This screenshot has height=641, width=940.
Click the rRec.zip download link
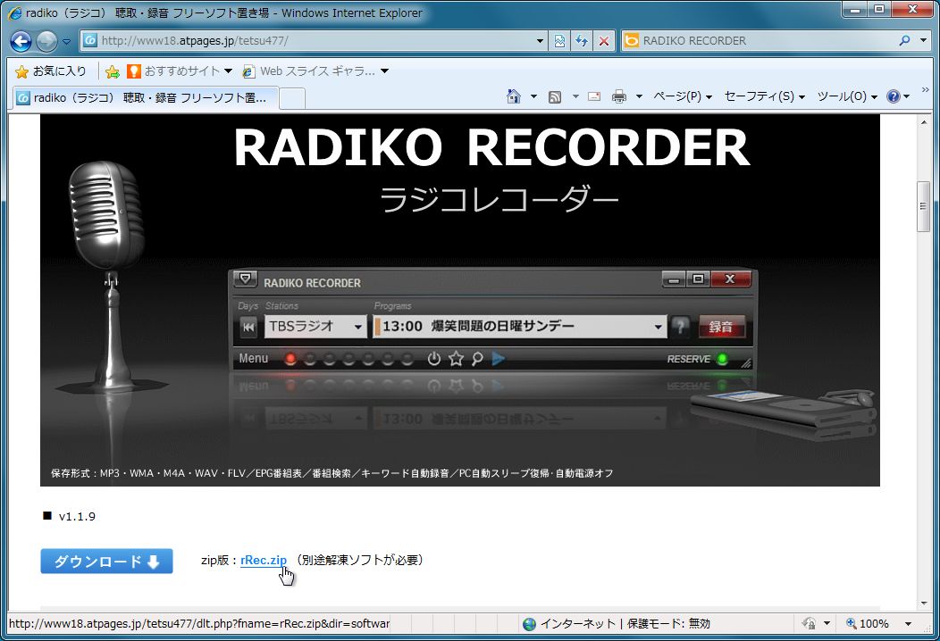click(x=264, y=560)
